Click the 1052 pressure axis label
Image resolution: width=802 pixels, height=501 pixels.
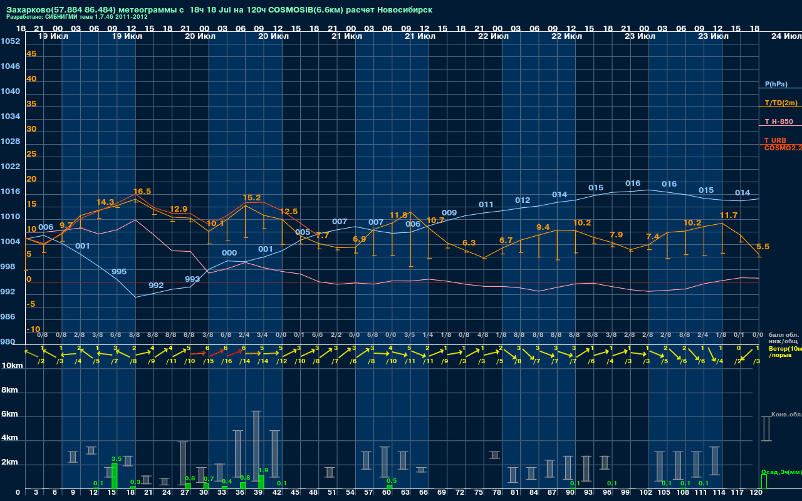pos(10,41)
